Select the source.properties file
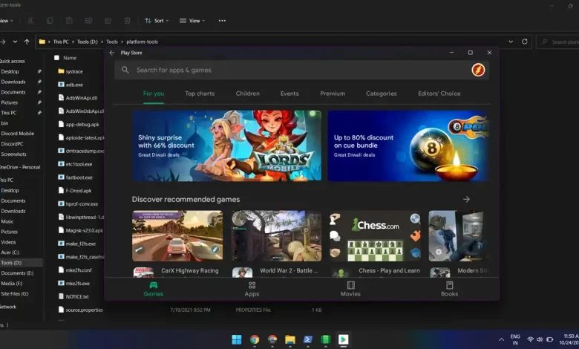The width and height of the screenshot is (579, 349). click(x=84, y=310)
